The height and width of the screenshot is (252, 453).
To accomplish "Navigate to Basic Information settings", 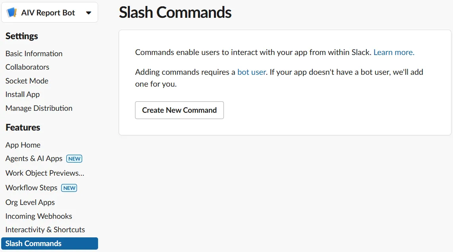I will click(x=34, y=53).
